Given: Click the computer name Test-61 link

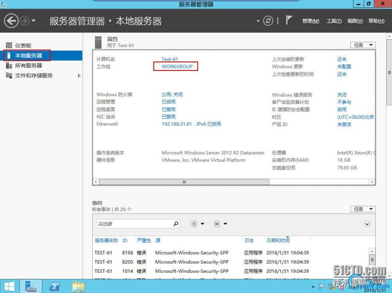Looking at the screenshot, I should pos(170,59).
